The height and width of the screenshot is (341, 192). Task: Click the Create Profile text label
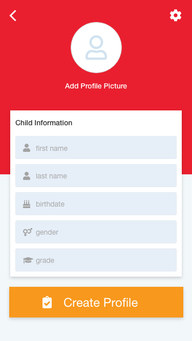pos(101,303)
